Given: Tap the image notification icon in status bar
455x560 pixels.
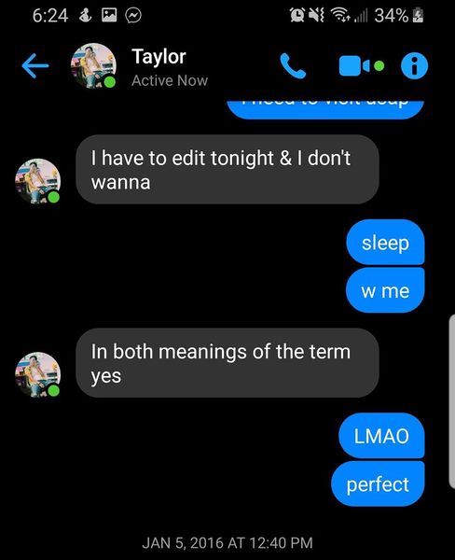Looking at the screenshot, I should point(109,15).
